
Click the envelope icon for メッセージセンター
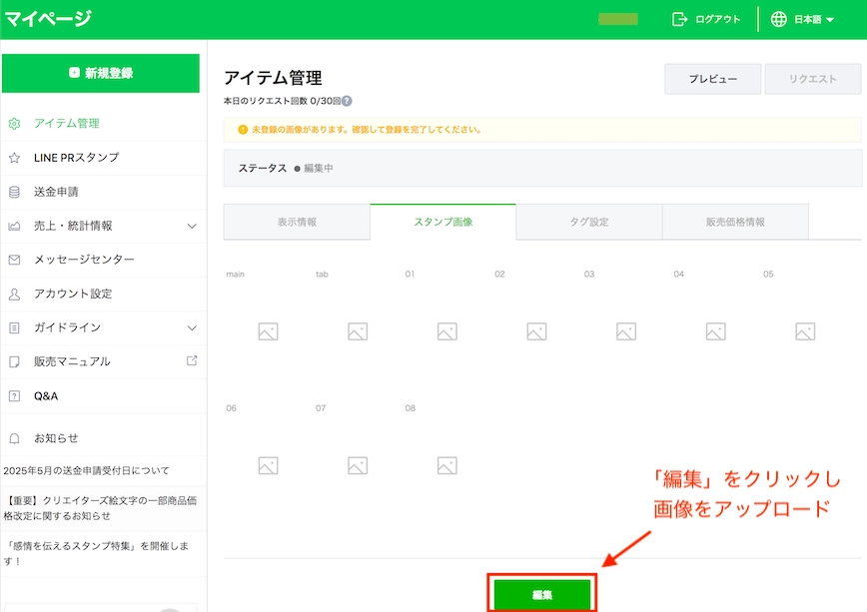coord(14,260)
